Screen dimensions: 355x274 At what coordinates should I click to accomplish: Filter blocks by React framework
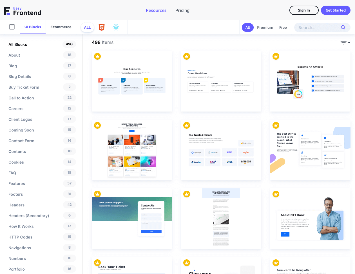tap(116, 27)
